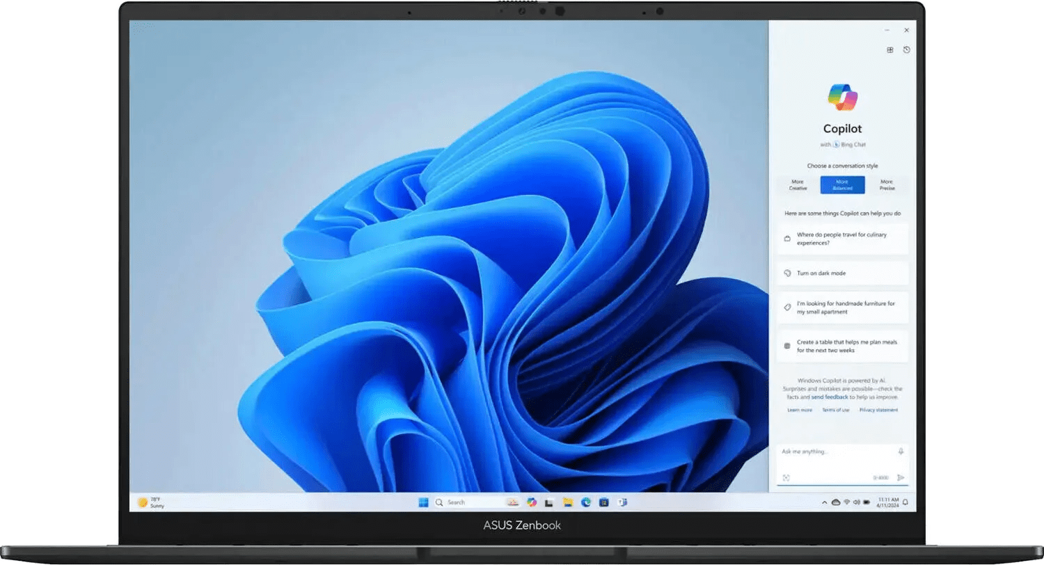The width and height of the screenshot is (1044, 565).
Task: Open the Copilot plugins grid icon
Action: (x=889, y=50)
